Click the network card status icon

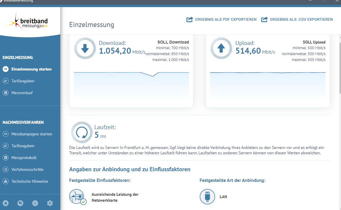pyautogui.click(x=78, y=197)
